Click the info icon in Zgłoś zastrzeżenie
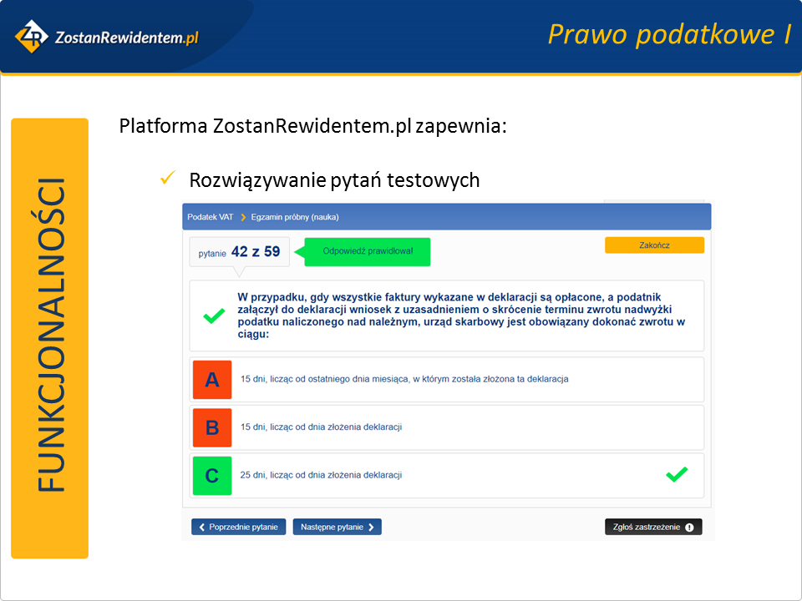Screen dimensions: 802x601 [x=689, y=528]
